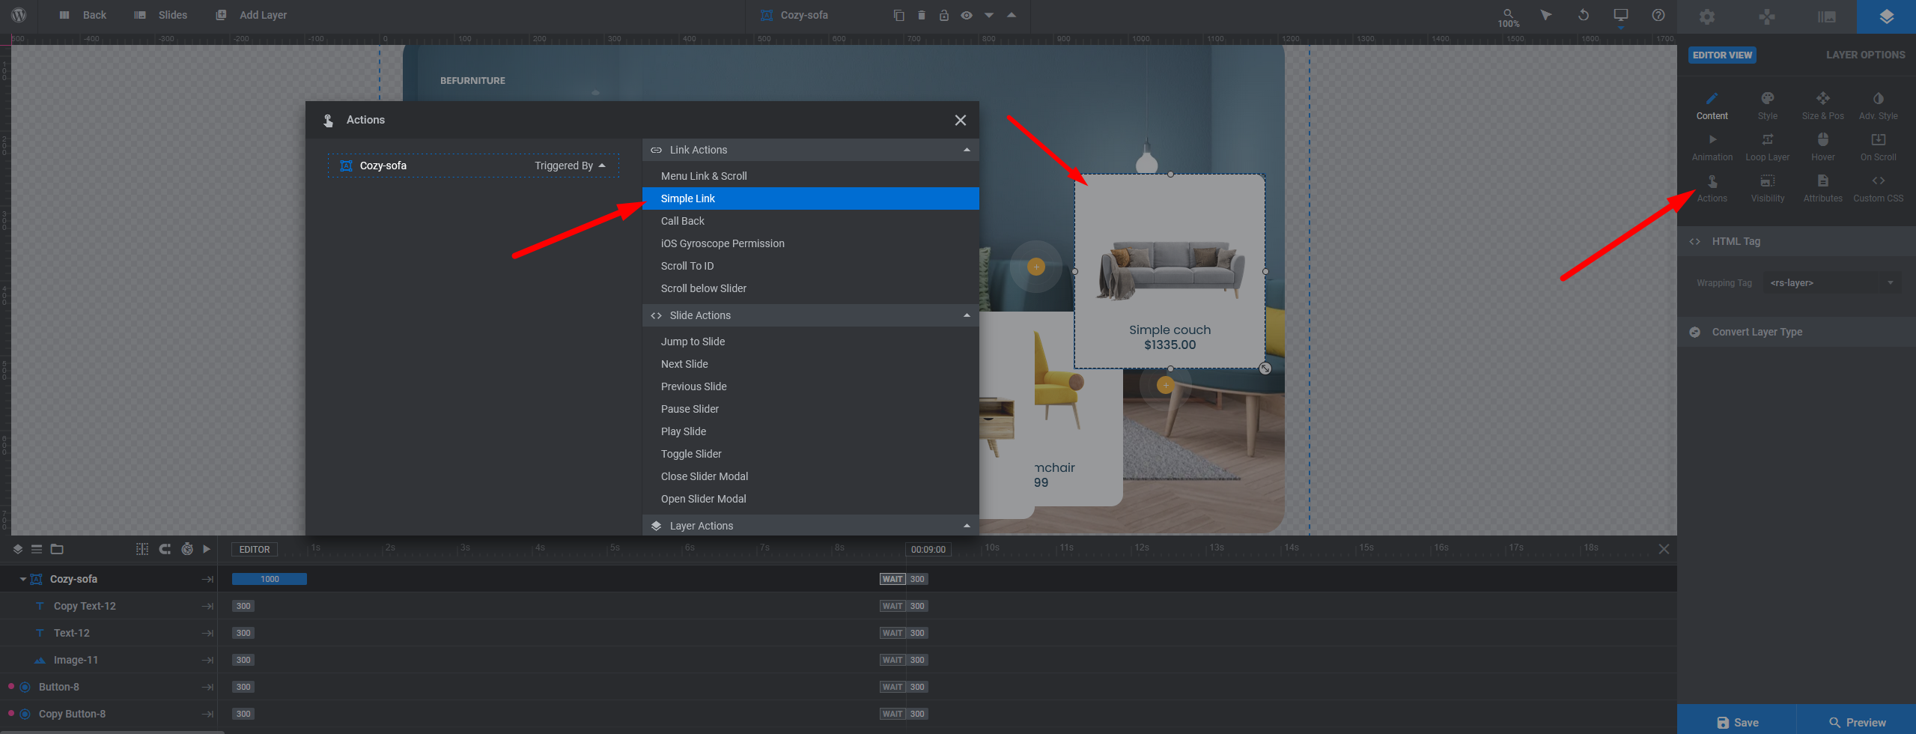
Task: Open slider general settings gear tab
Action: pyautogui.click(x=1706, y=16)
